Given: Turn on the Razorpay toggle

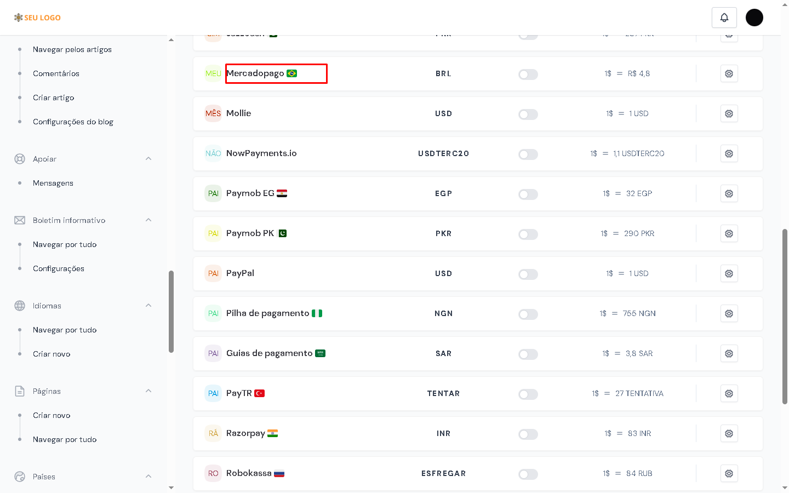Looking at the screenshot, I should (528, 434).
